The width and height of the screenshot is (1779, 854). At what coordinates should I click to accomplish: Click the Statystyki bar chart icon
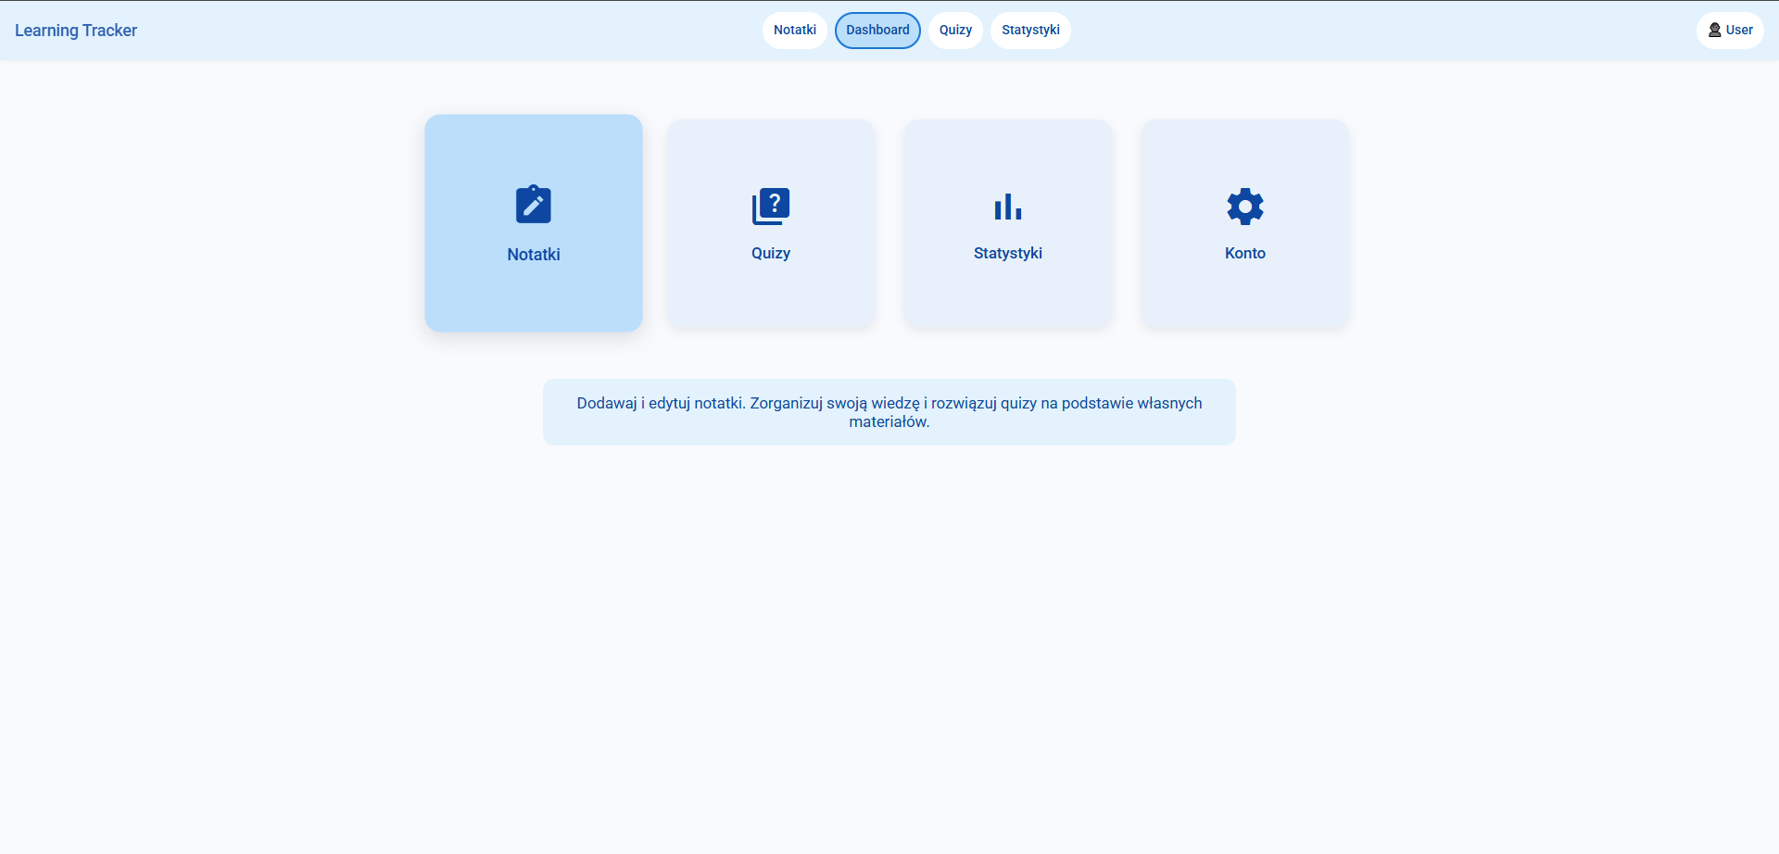1008,207
